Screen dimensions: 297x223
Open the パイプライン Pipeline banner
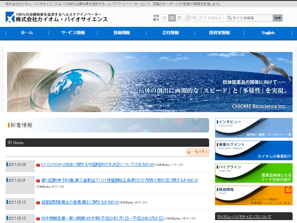pos(254,173)
